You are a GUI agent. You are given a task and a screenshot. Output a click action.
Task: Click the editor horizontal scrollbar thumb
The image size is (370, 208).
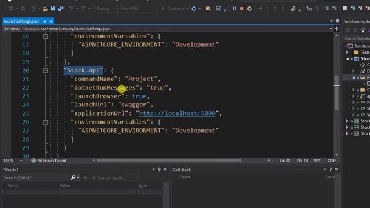[169, 161]
